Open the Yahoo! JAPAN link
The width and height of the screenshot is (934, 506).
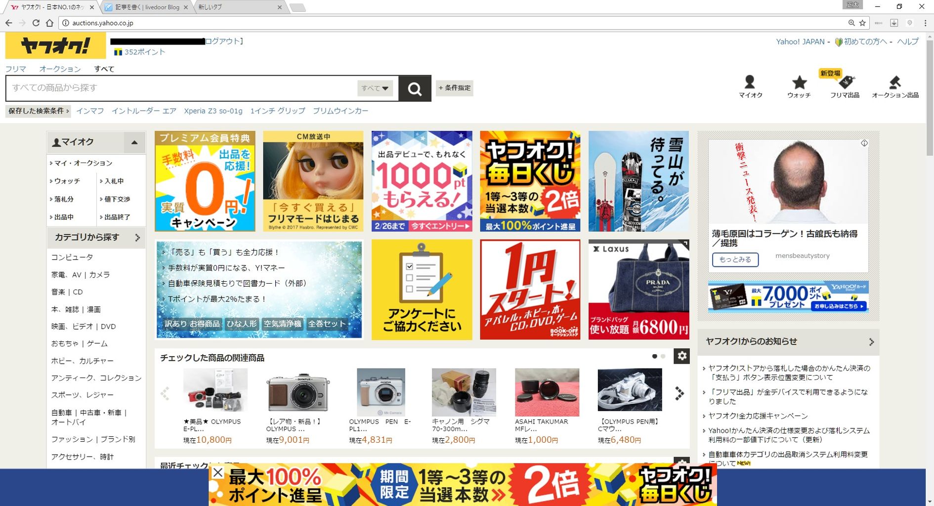tap(800, 42)
